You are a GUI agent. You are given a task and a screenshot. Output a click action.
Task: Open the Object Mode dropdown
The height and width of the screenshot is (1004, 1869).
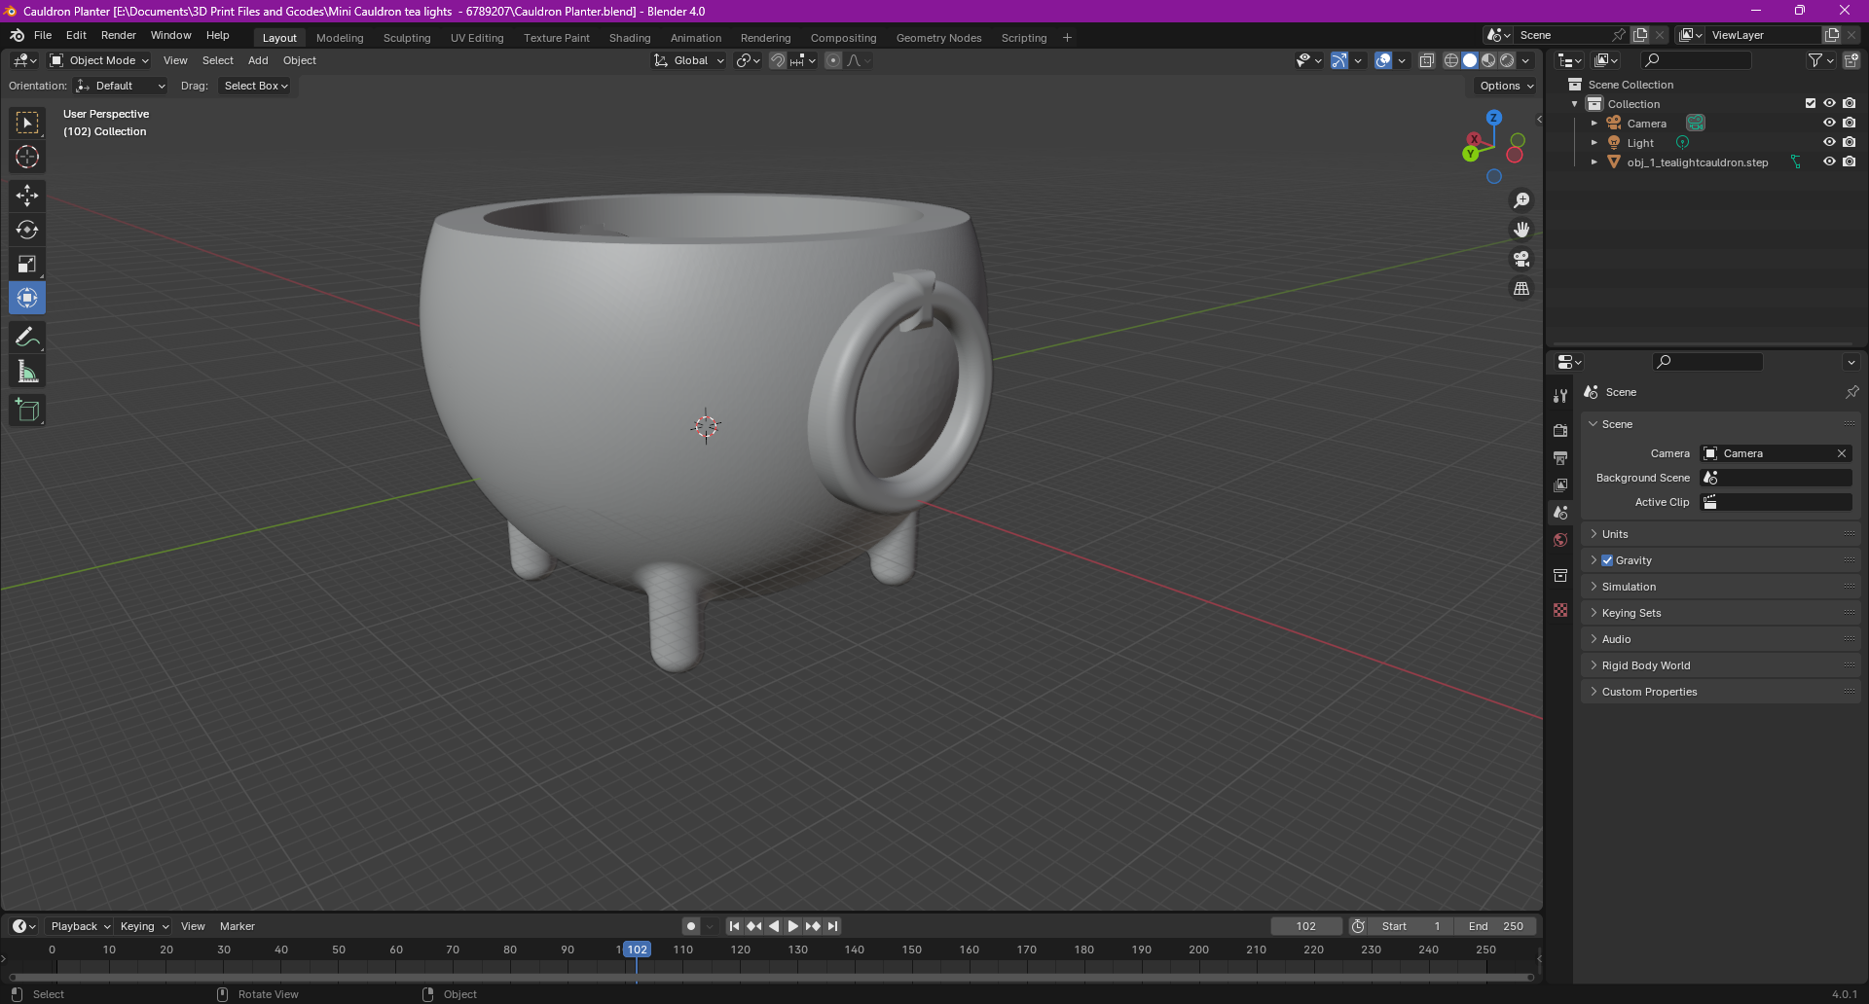tap(99, 60)
